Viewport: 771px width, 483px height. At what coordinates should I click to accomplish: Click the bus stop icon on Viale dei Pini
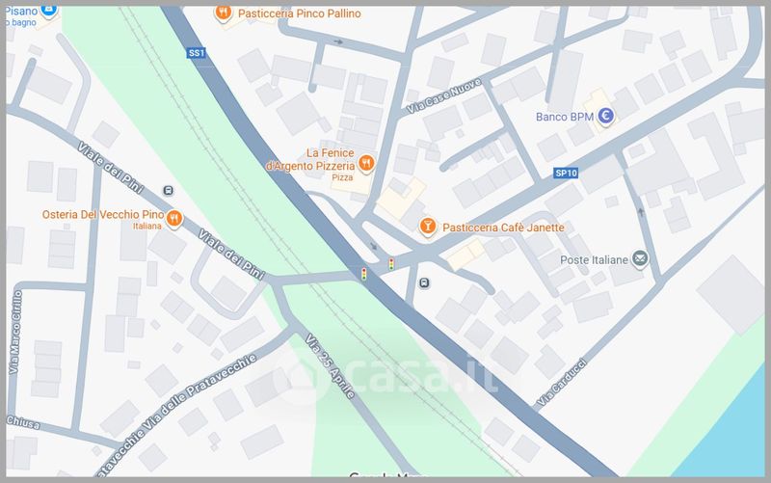point(168,190)
